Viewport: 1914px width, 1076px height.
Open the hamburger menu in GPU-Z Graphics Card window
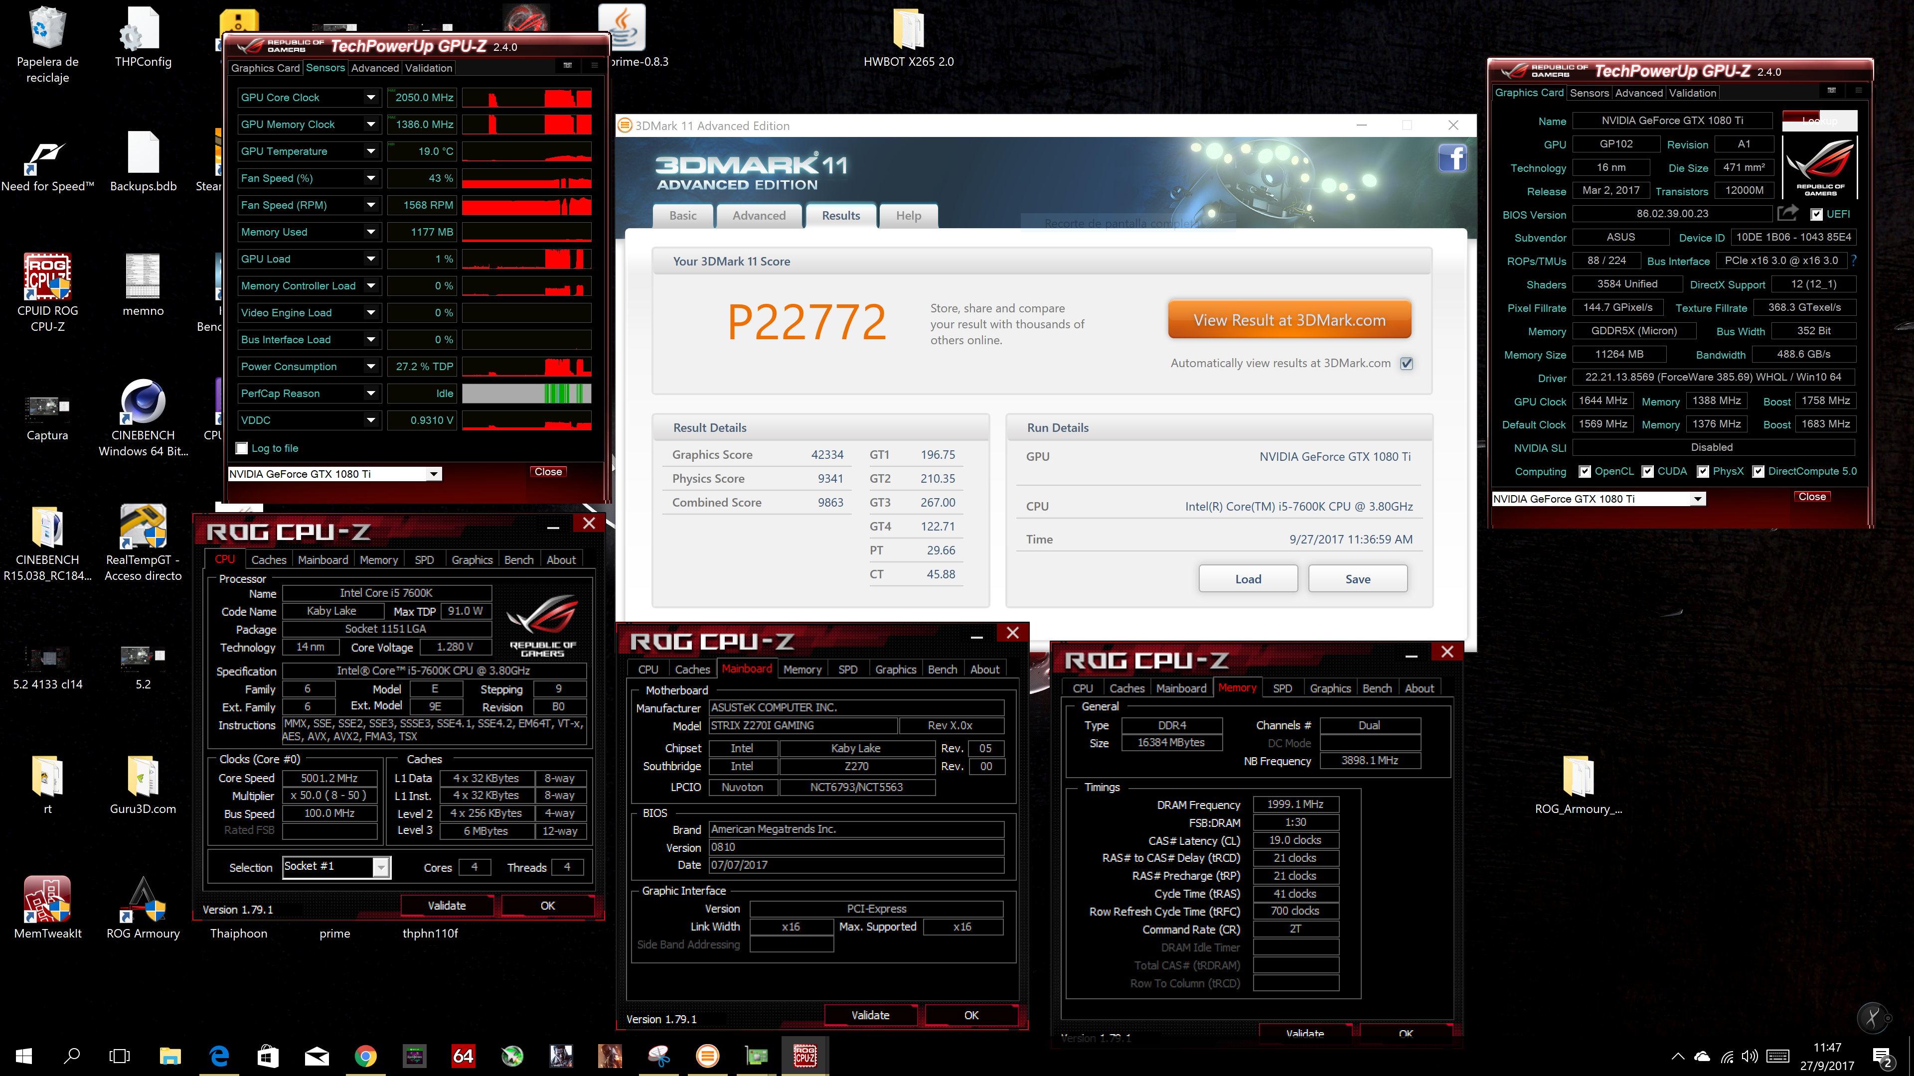1858,91
